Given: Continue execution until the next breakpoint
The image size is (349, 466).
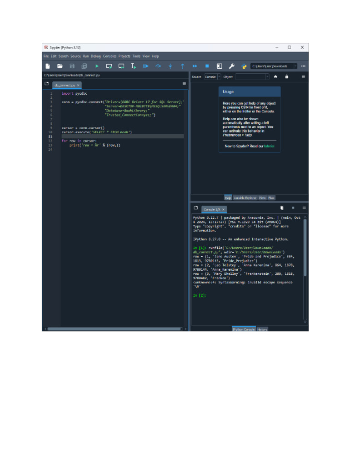Looking at the screenshot, I should point(194,66).
